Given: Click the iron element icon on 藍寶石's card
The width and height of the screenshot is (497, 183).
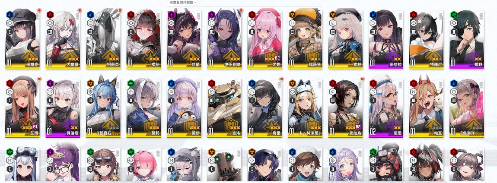Looking at the screenshot, I should pos(90,83).
